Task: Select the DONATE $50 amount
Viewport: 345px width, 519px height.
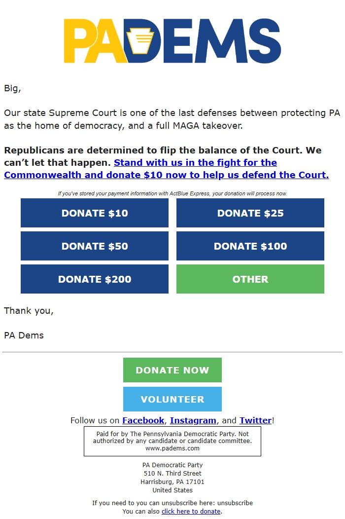Action: coord(95,246)
